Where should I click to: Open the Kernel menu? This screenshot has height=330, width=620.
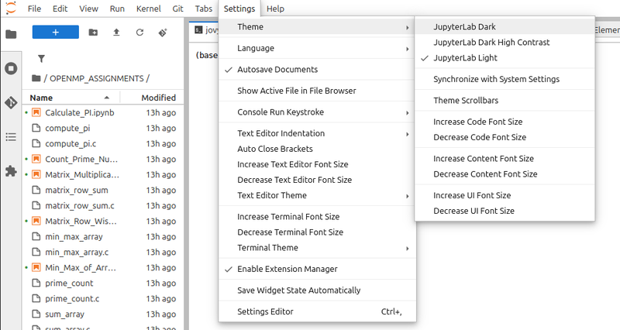coord(147,8)
